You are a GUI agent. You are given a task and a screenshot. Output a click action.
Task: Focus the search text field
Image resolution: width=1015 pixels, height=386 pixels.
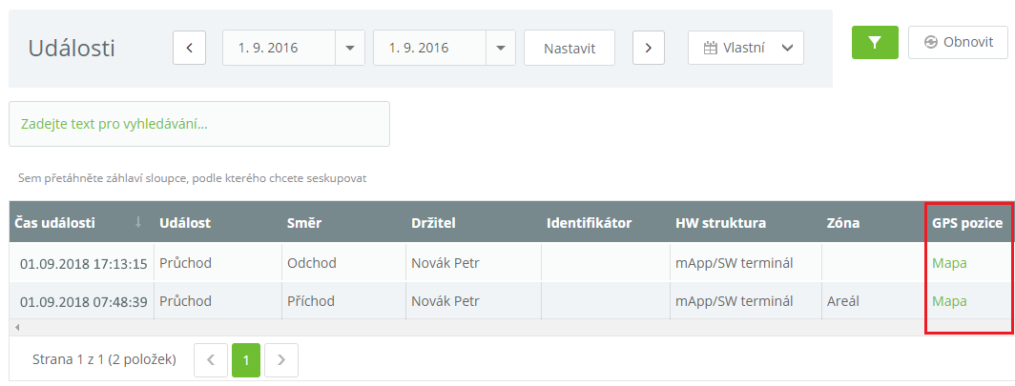[x=199, y=124]
